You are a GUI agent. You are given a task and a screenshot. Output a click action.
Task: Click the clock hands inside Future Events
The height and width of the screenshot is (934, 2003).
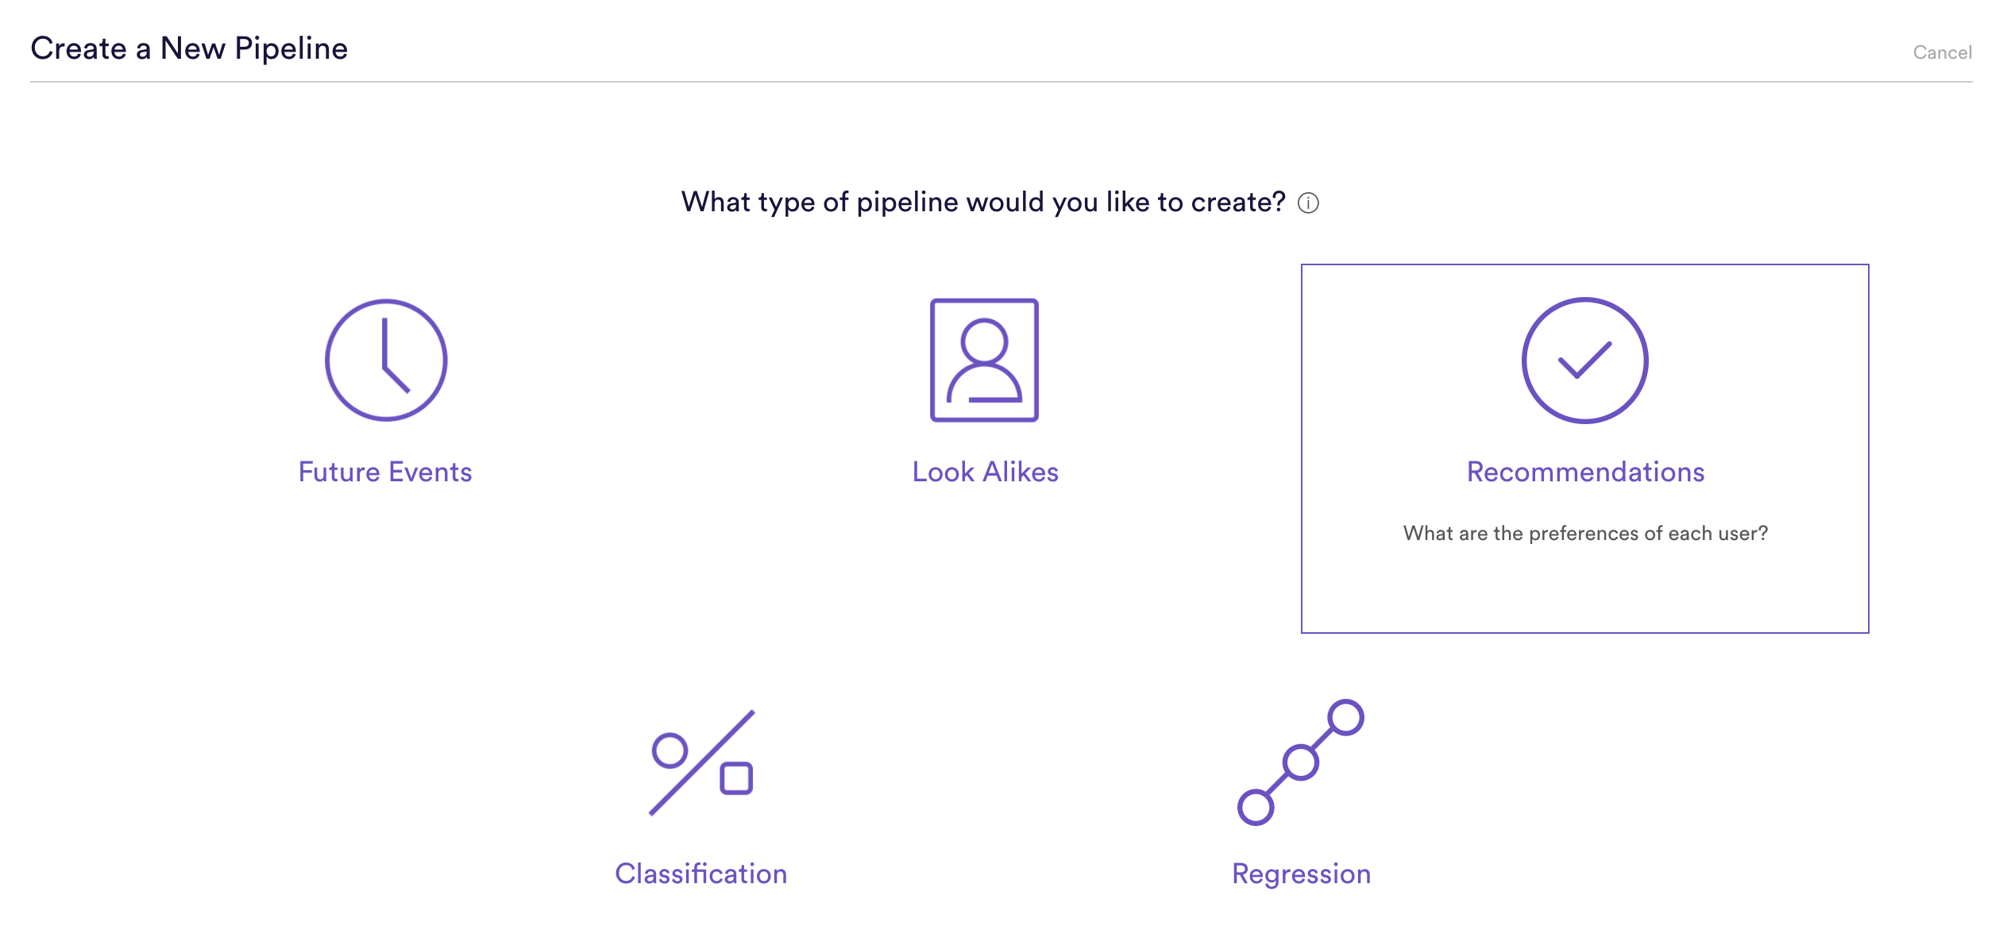coord(396,355)
